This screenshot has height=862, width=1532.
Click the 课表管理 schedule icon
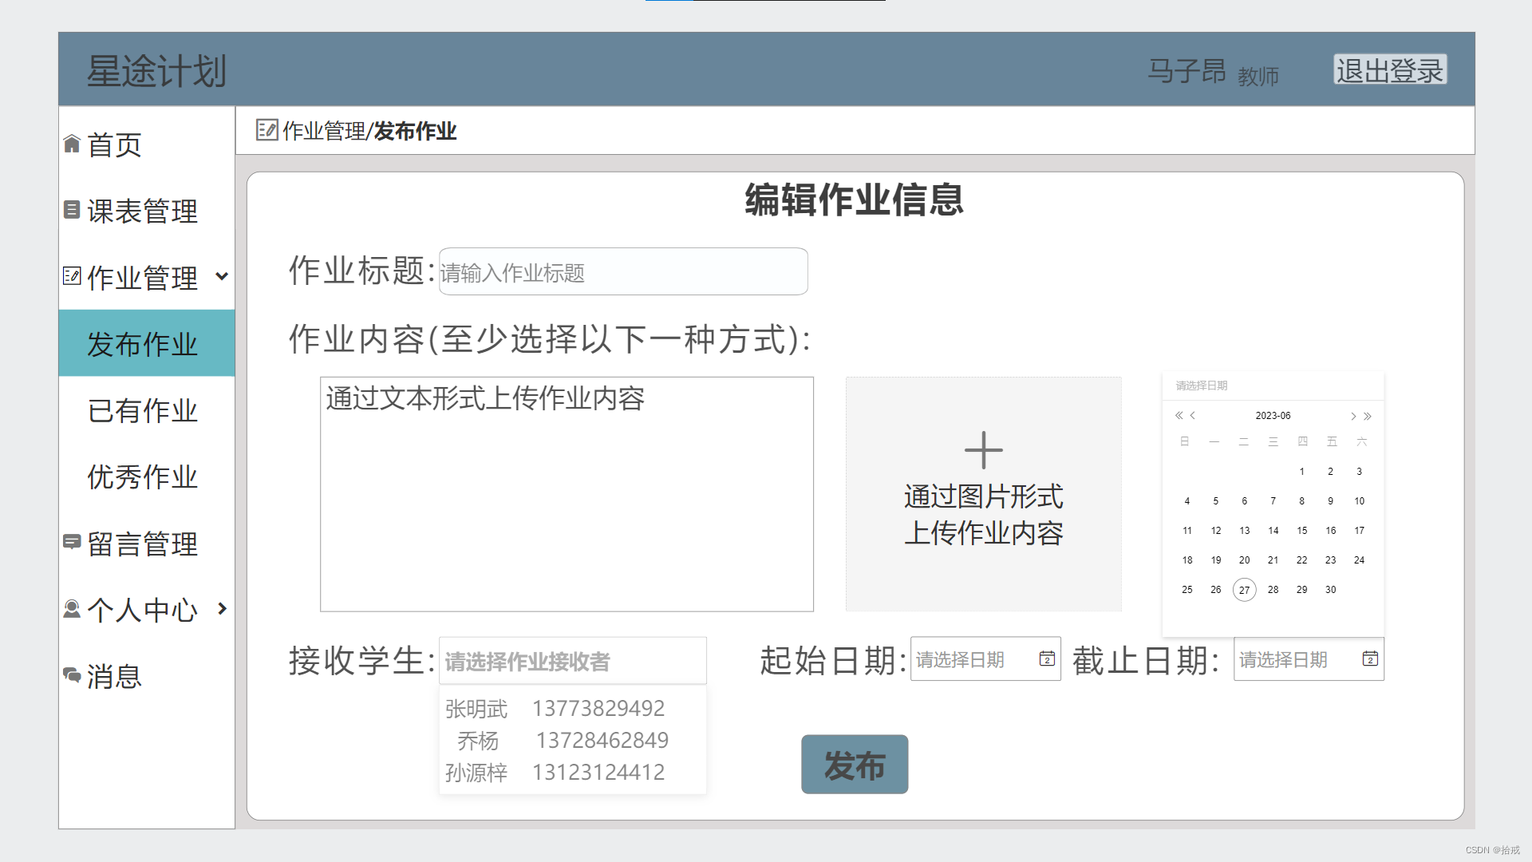point(72,210)
